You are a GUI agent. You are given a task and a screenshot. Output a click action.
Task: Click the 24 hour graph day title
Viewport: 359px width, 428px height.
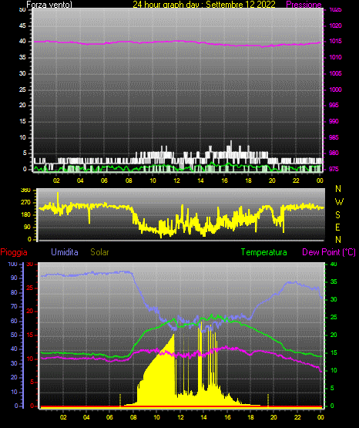pos(204,5)
